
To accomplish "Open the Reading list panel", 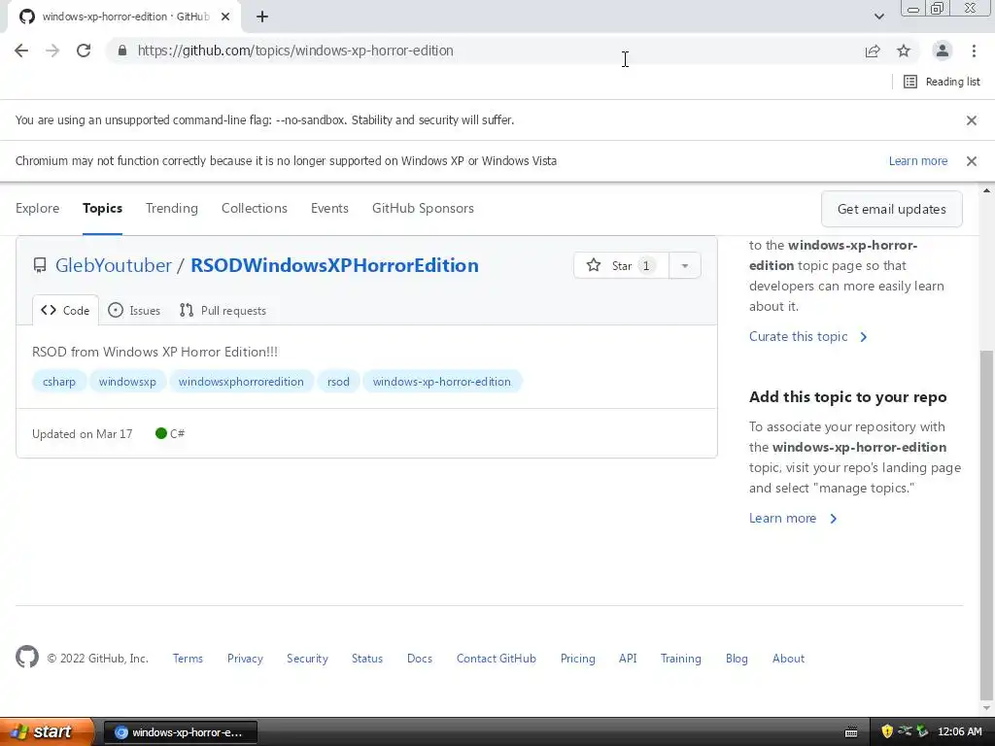I will pyautogui.click(x=942, y=82).
